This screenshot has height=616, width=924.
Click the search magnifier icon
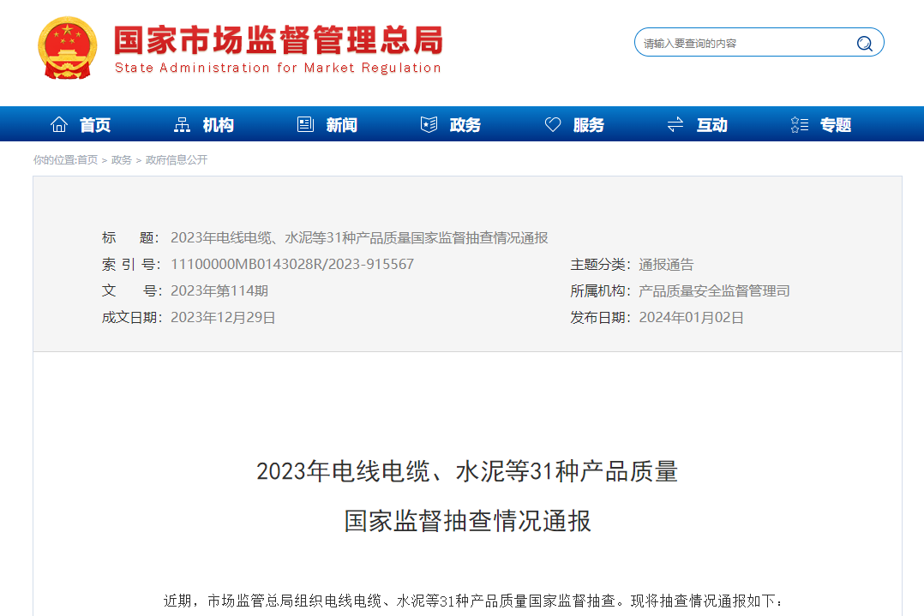coord(864,44)
